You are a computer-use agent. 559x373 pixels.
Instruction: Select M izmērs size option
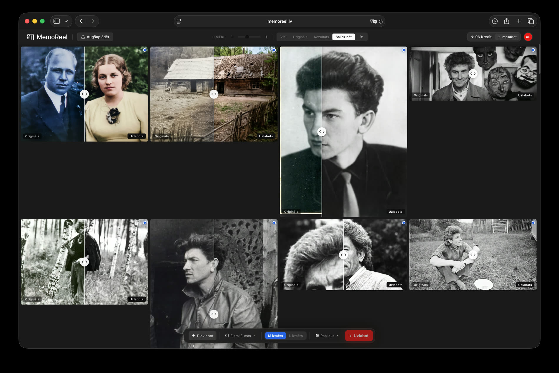click(275, 336)
